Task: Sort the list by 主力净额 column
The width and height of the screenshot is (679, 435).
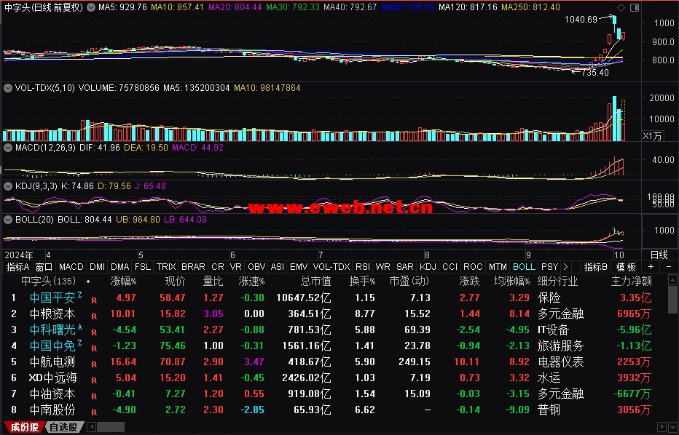Action: click(632, 282)
